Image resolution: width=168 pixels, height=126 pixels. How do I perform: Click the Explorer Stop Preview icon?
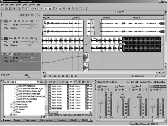67,82
